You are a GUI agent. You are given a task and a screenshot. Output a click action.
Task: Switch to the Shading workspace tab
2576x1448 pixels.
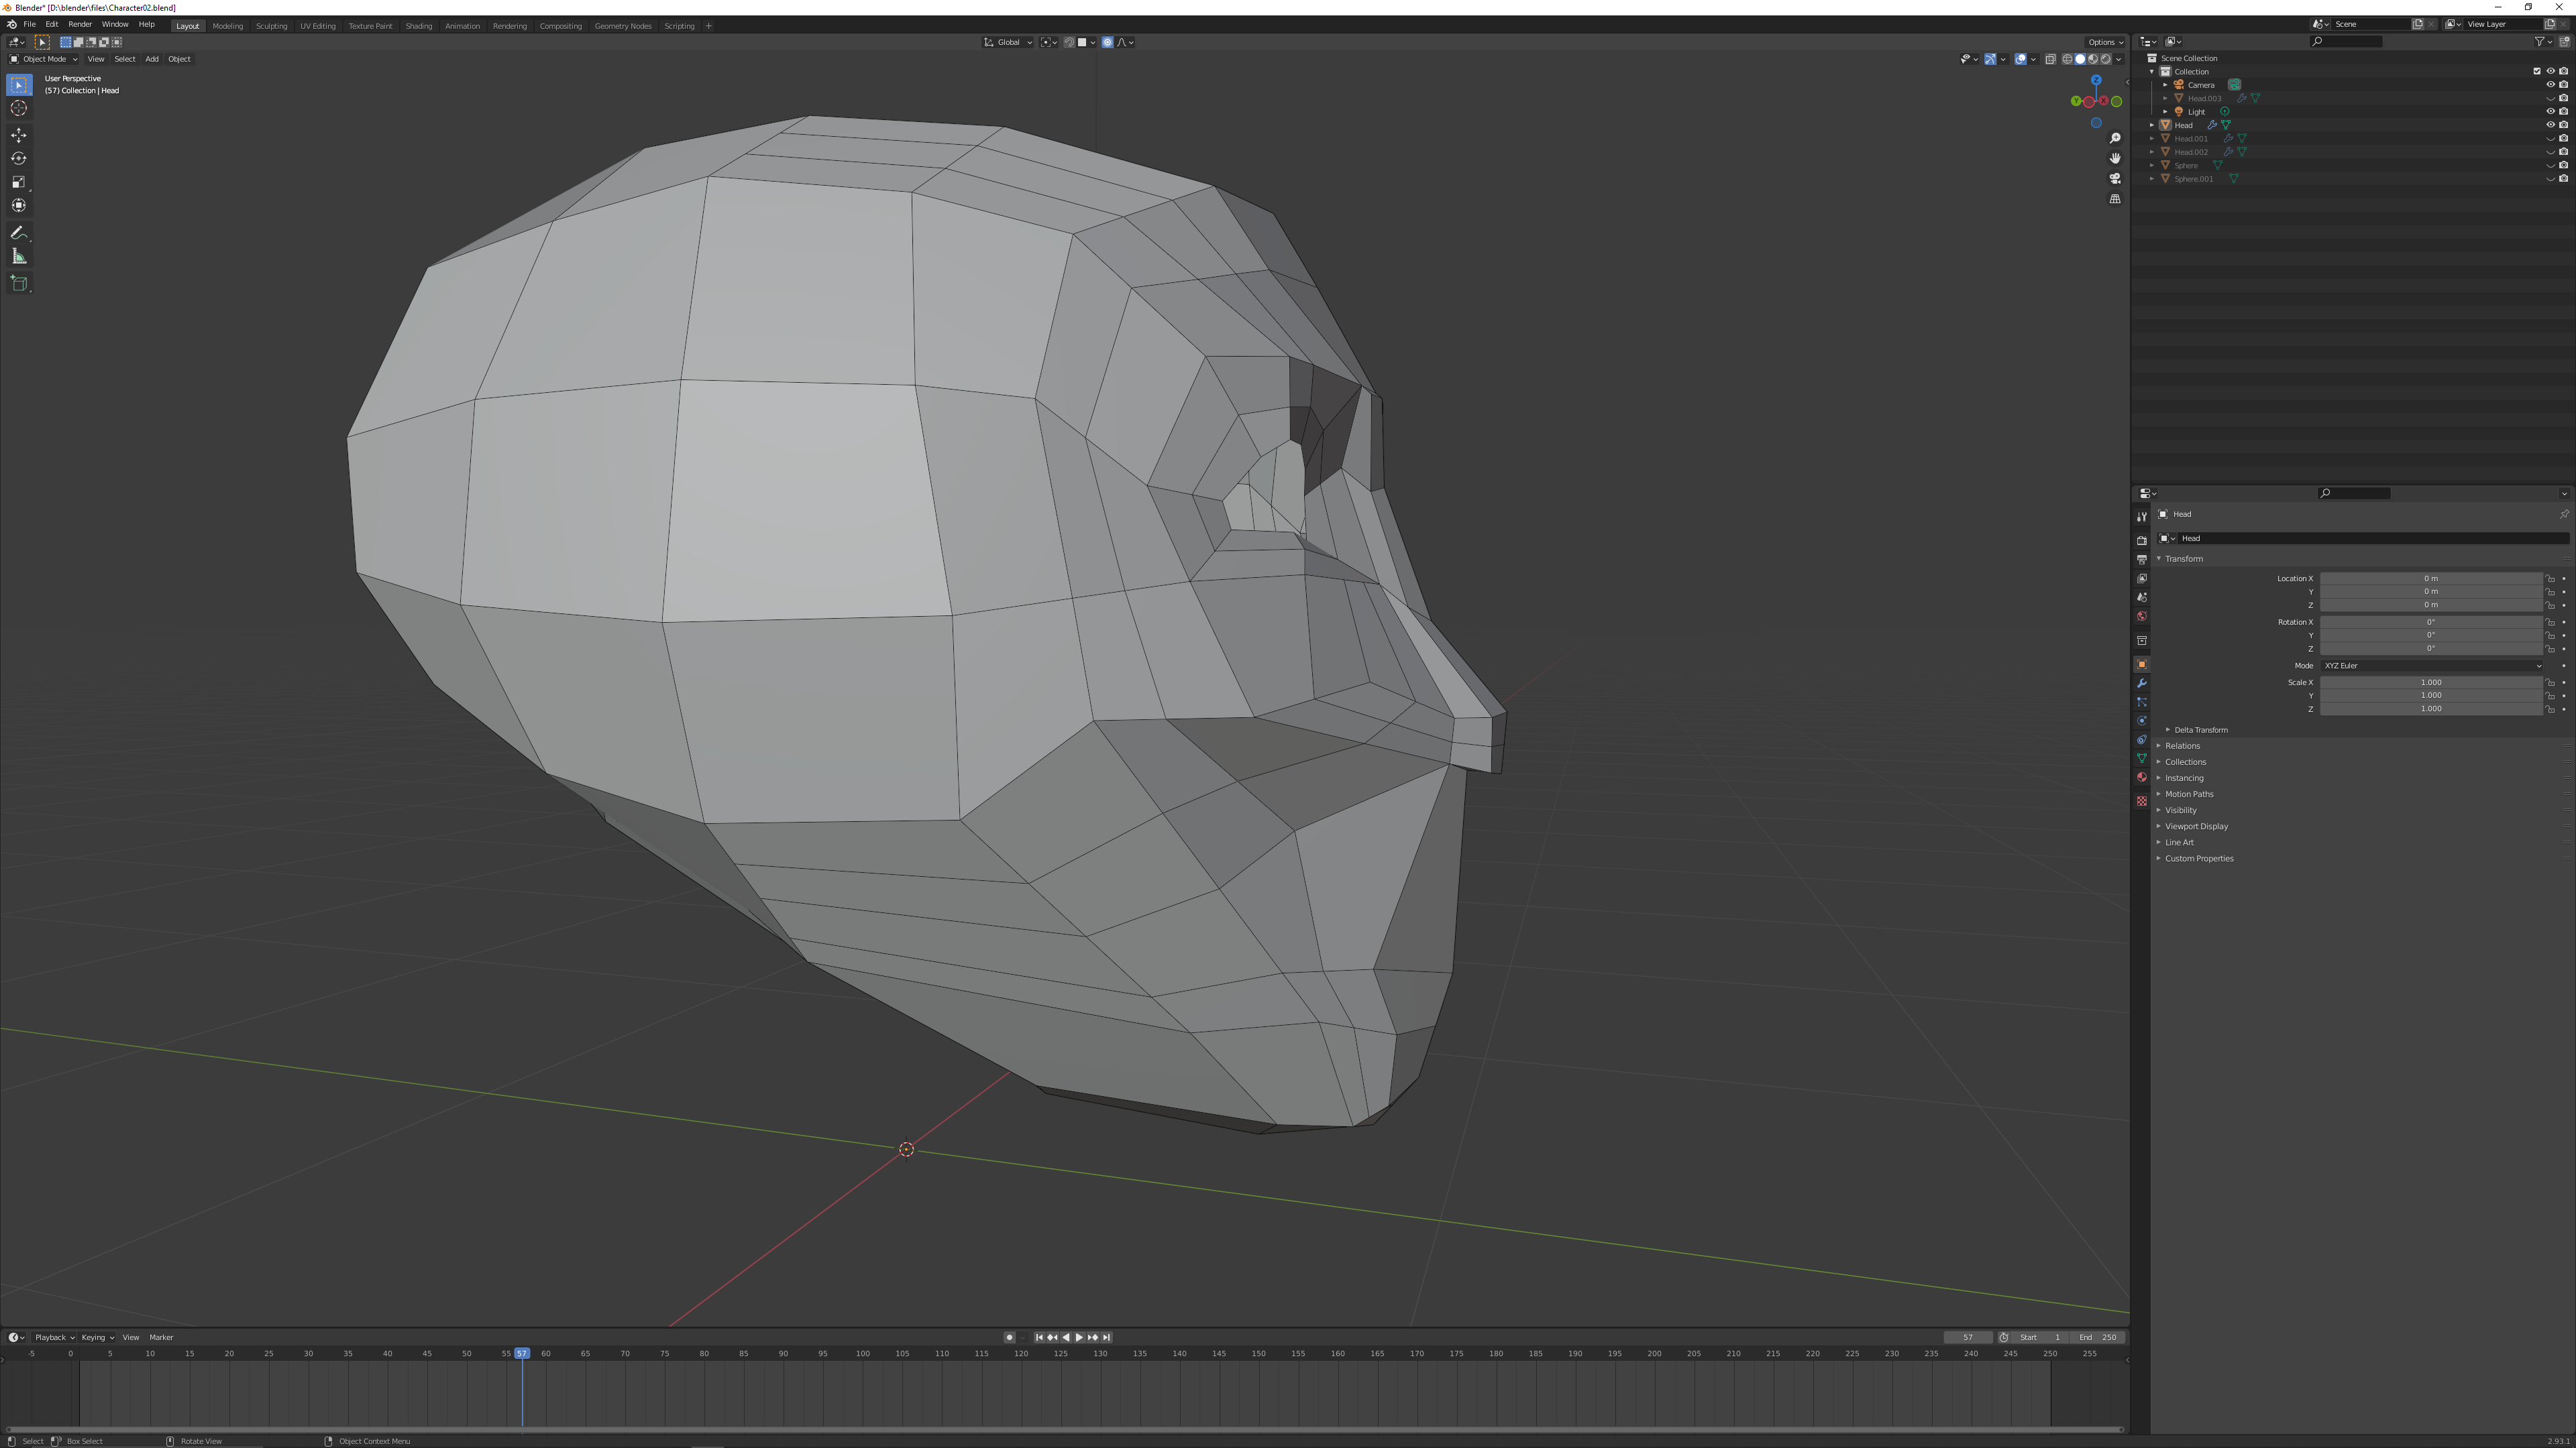coord(419,26)
